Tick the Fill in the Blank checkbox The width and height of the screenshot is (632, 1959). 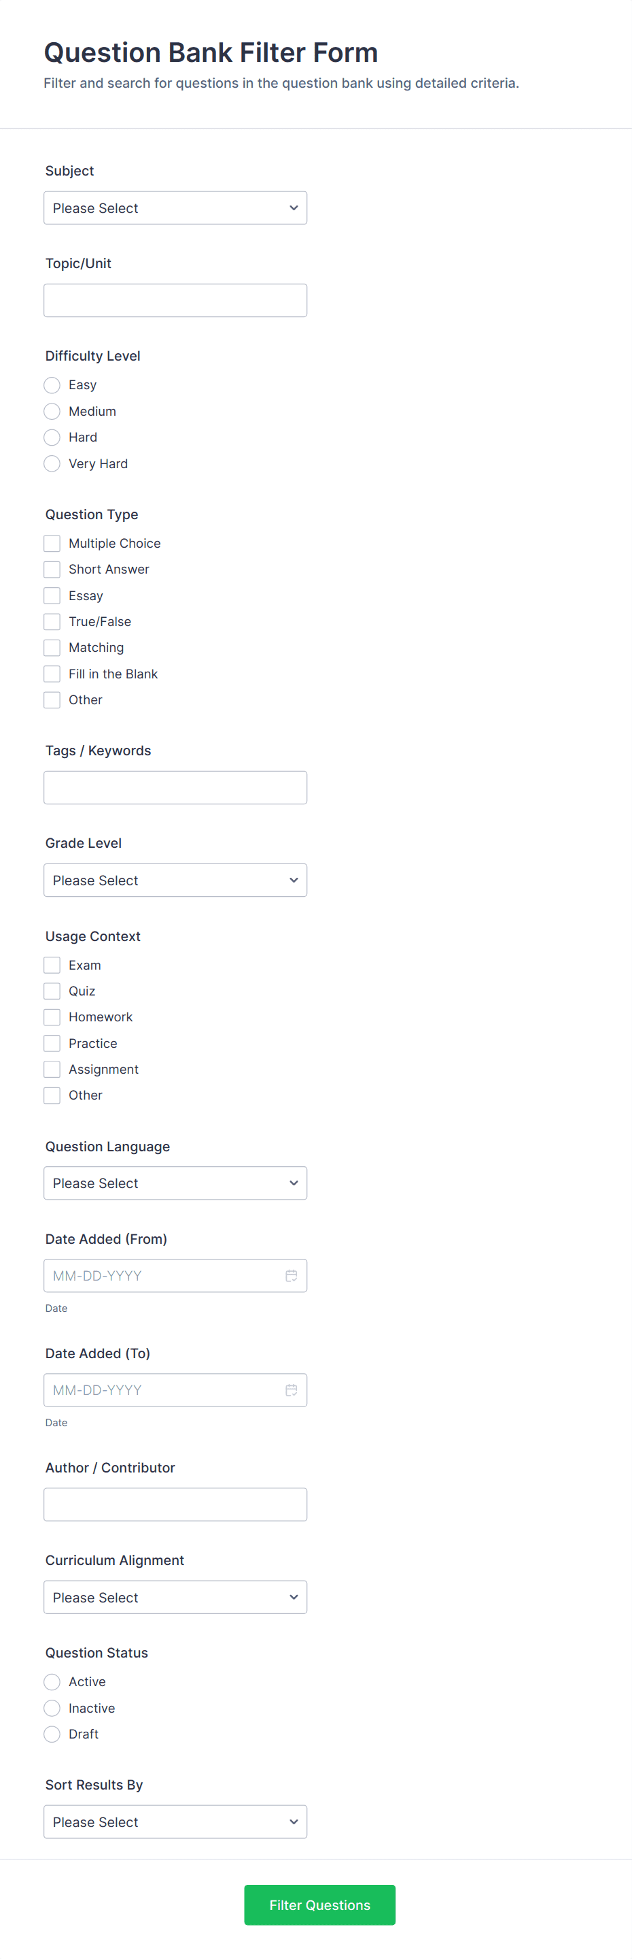(x=52, y=674)
